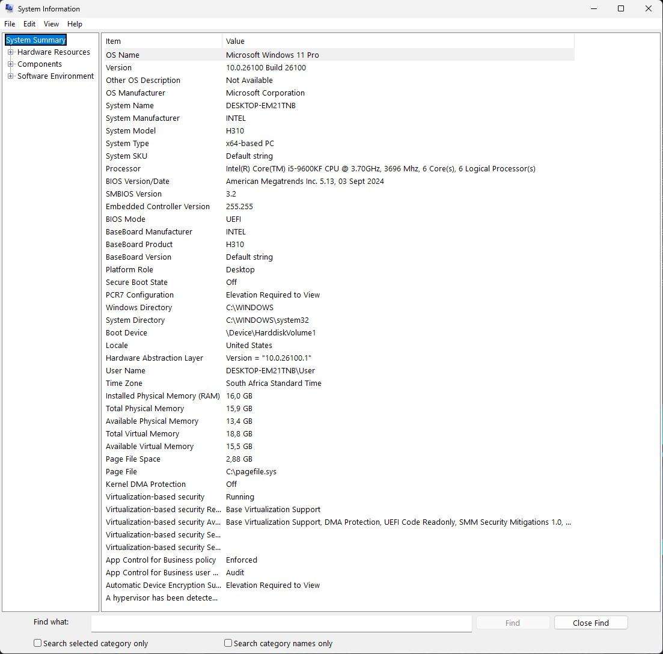663x654 pixels.
Task: Click the Find button
Action: click(512, 622)
